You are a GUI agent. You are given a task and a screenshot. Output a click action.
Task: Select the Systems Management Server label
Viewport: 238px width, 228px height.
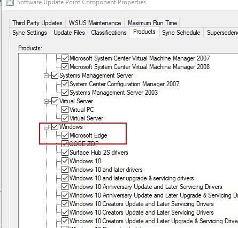(96, 75)
